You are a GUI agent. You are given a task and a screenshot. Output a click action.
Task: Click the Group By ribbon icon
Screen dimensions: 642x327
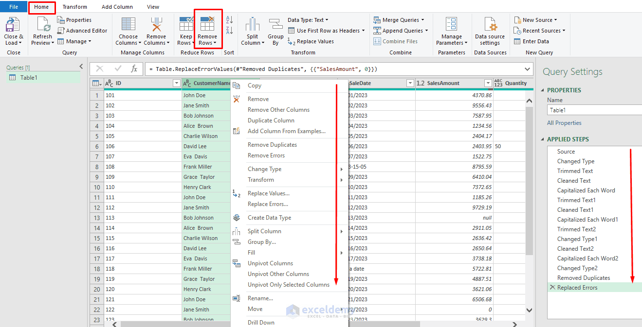tap(275, 24)
